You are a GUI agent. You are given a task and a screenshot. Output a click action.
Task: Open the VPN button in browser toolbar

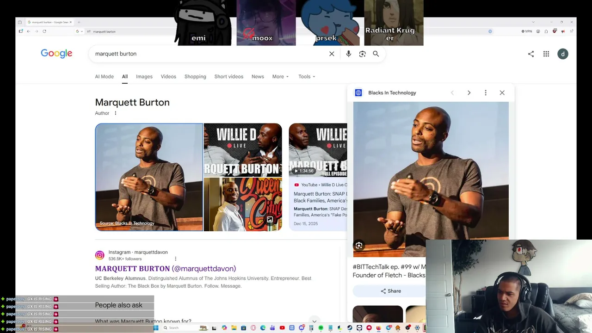click(527, 31)
